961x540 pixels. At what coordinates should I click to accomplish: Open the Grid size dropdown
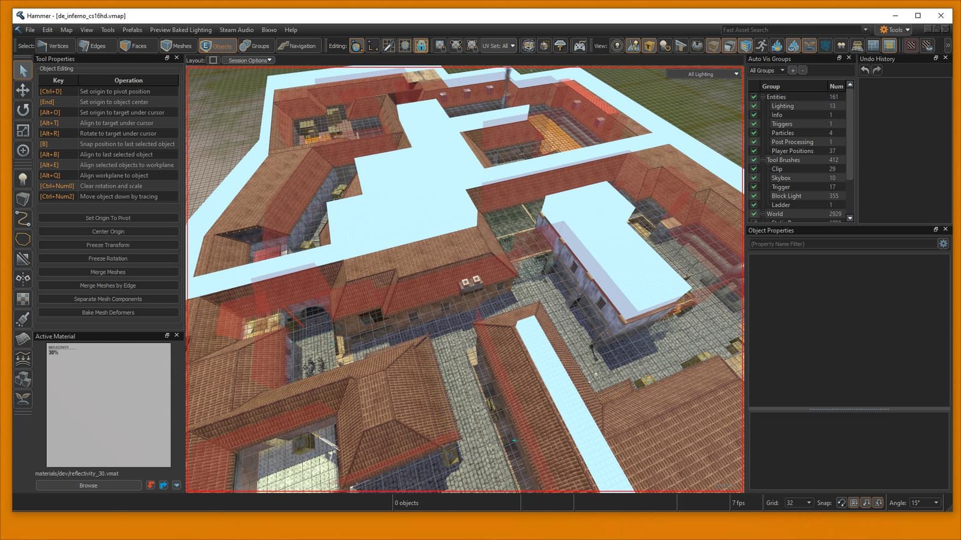799,503
